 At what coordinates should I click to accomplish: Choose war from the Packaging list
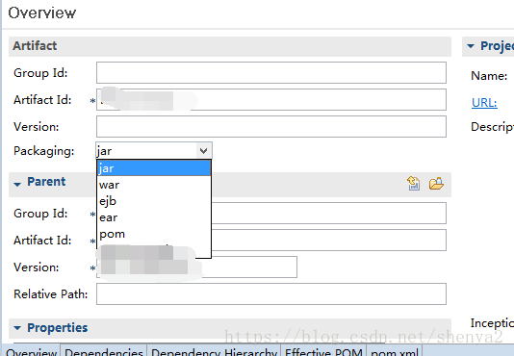pos(154,185)
